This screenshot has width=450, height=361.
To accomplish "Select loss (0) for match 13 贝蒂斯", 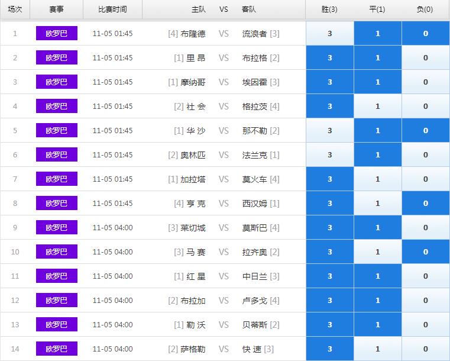I will (426, 324).
